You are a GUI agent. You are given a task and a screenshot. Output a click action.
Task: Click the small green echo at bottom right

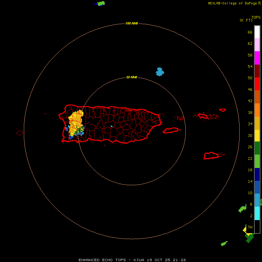(224, 244)
